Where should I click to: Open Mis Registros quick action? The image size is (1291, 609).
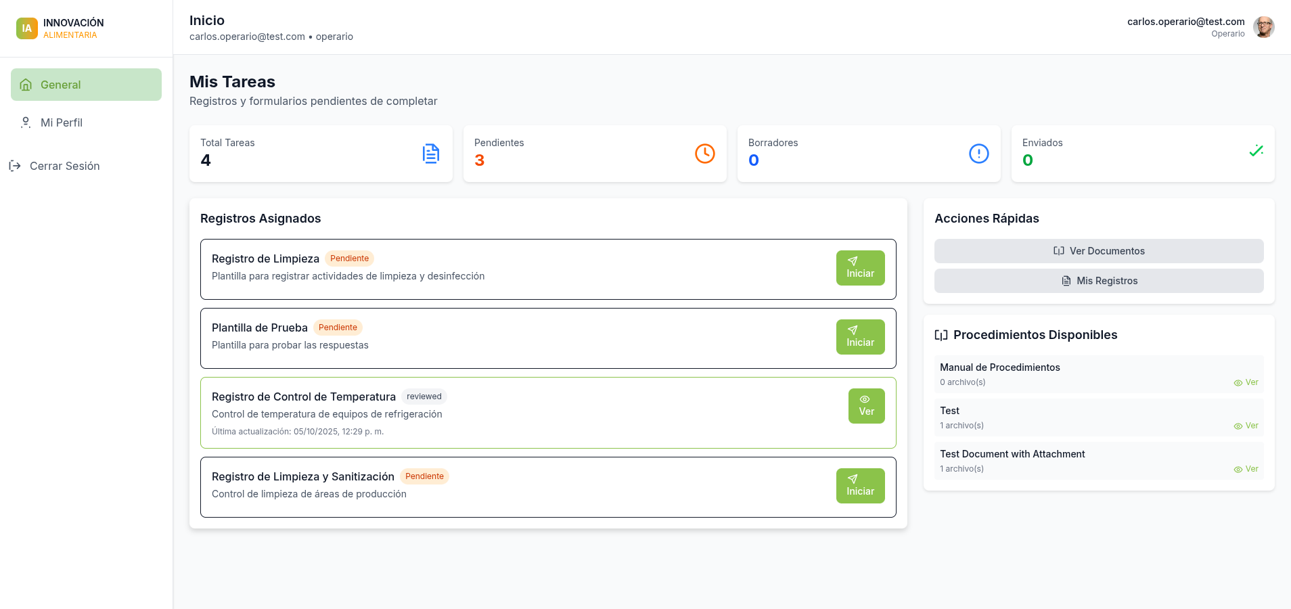(x=1098, y=281)
